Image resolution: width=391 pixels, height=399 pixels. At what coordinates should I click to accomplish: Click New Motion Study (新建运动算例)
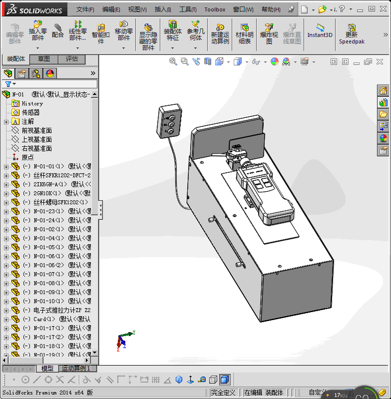220,34
